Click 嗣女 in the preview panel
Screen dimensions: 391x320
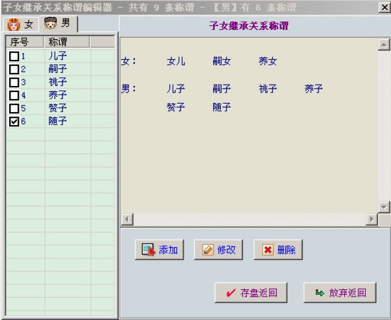point(222,61)
